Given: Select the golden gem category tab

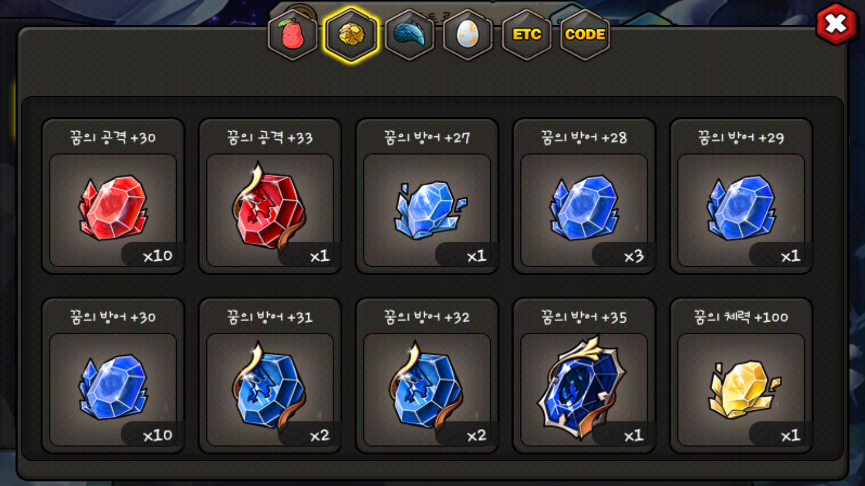Looking at the screenshot, I should (x=351, y=35).
